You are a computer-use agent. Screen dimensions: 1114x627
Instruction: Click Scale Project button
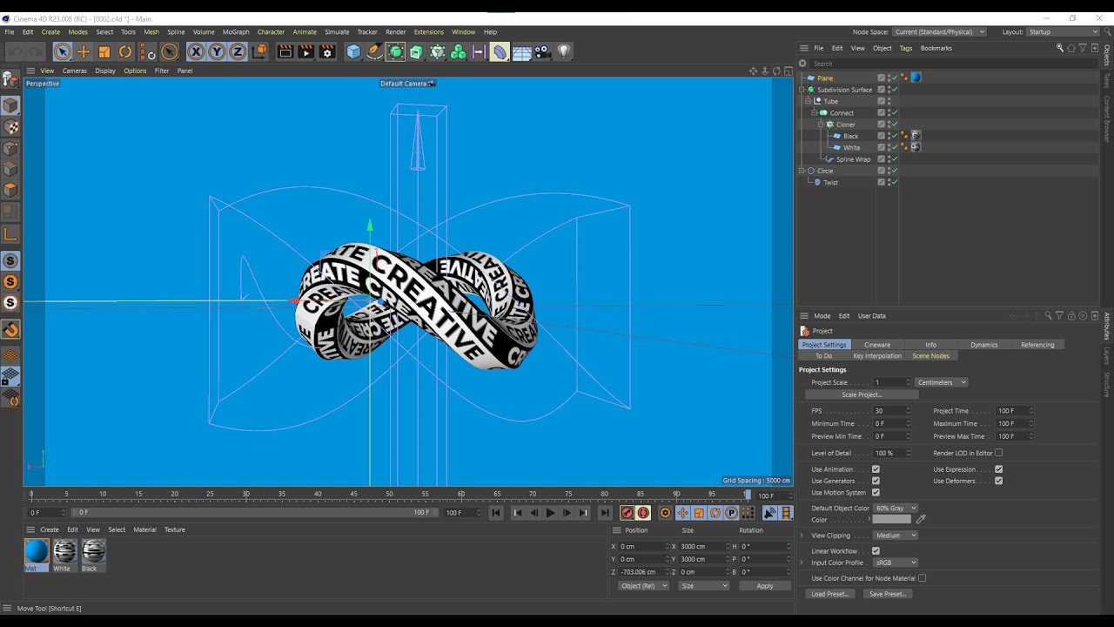[x=862, y=394]
